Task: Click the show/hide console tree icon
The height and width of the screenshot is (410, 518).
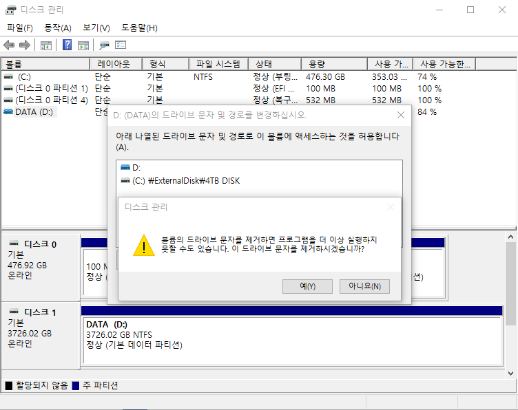Action: tap(46, 45)
